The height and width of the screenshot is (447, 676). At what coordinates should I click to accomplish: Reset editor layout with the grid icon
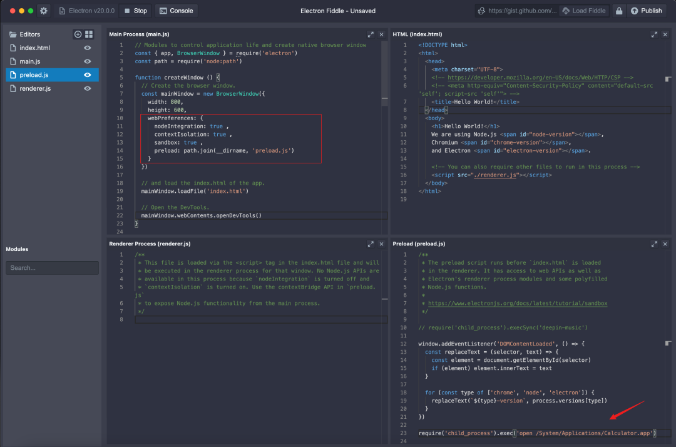tap(89, 34)
